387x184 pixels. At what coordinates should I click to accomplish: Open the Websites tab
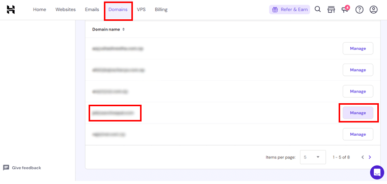65,10
